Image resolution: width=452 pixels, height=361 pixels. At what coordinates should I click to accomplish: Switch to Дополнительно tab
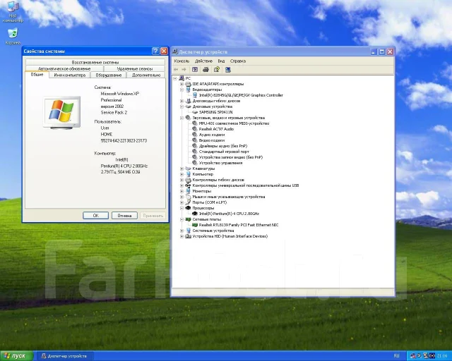click(146, 75)
